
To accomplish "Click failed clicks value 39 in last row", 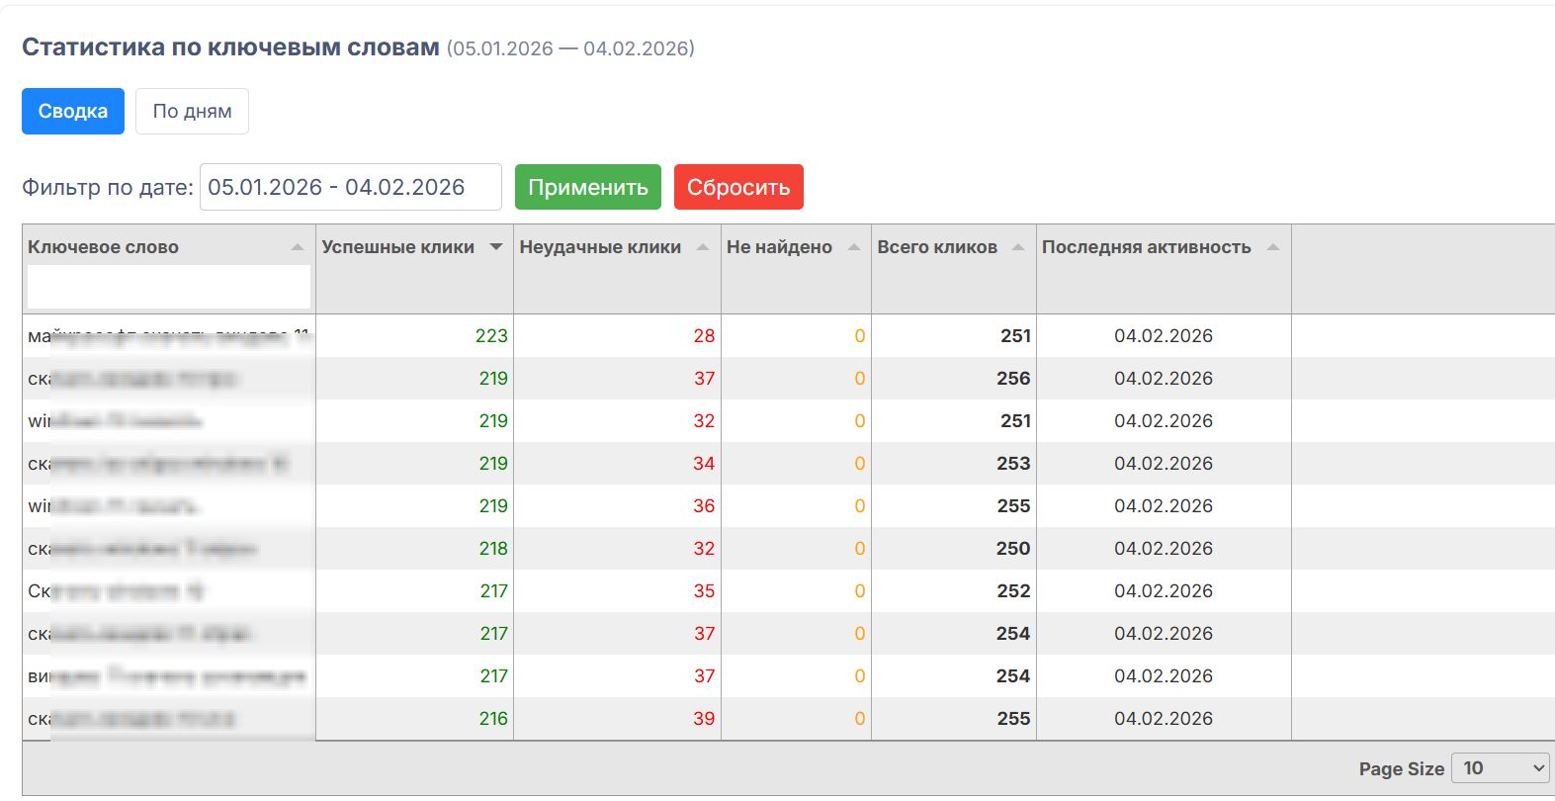I will click(703, 719).
